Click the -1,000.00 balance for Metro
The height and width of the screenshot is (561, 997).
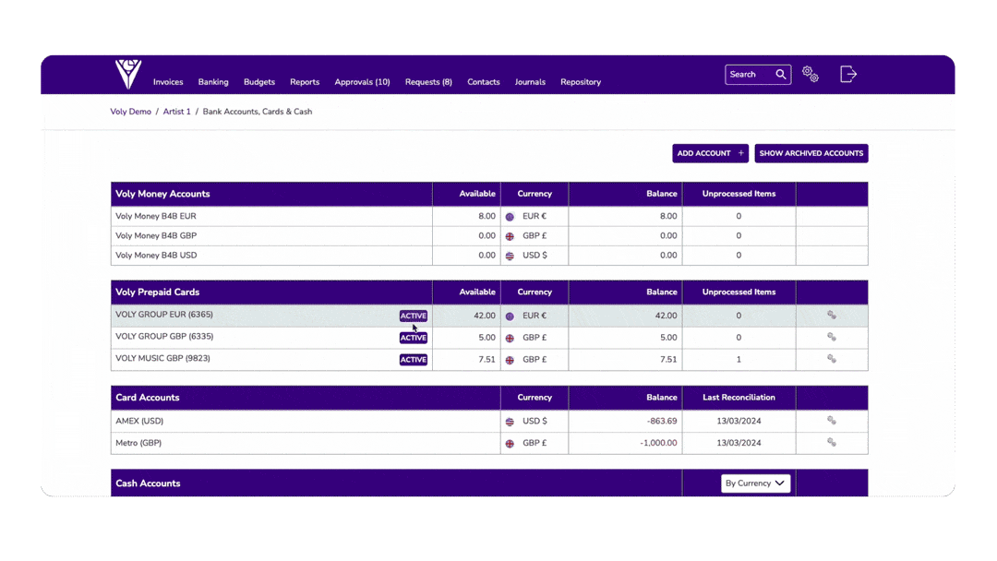[658, 443]
